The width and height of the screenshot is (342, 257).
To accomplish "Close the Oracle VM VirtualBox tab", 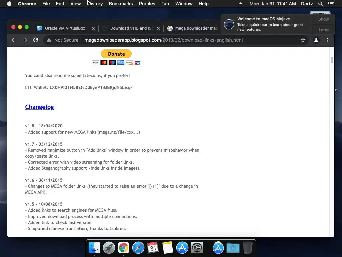I will point(93,28).
